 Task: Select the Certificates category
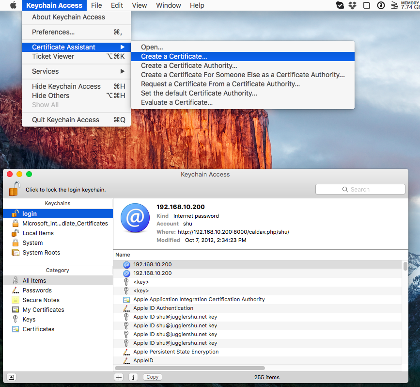click(58, 328)
